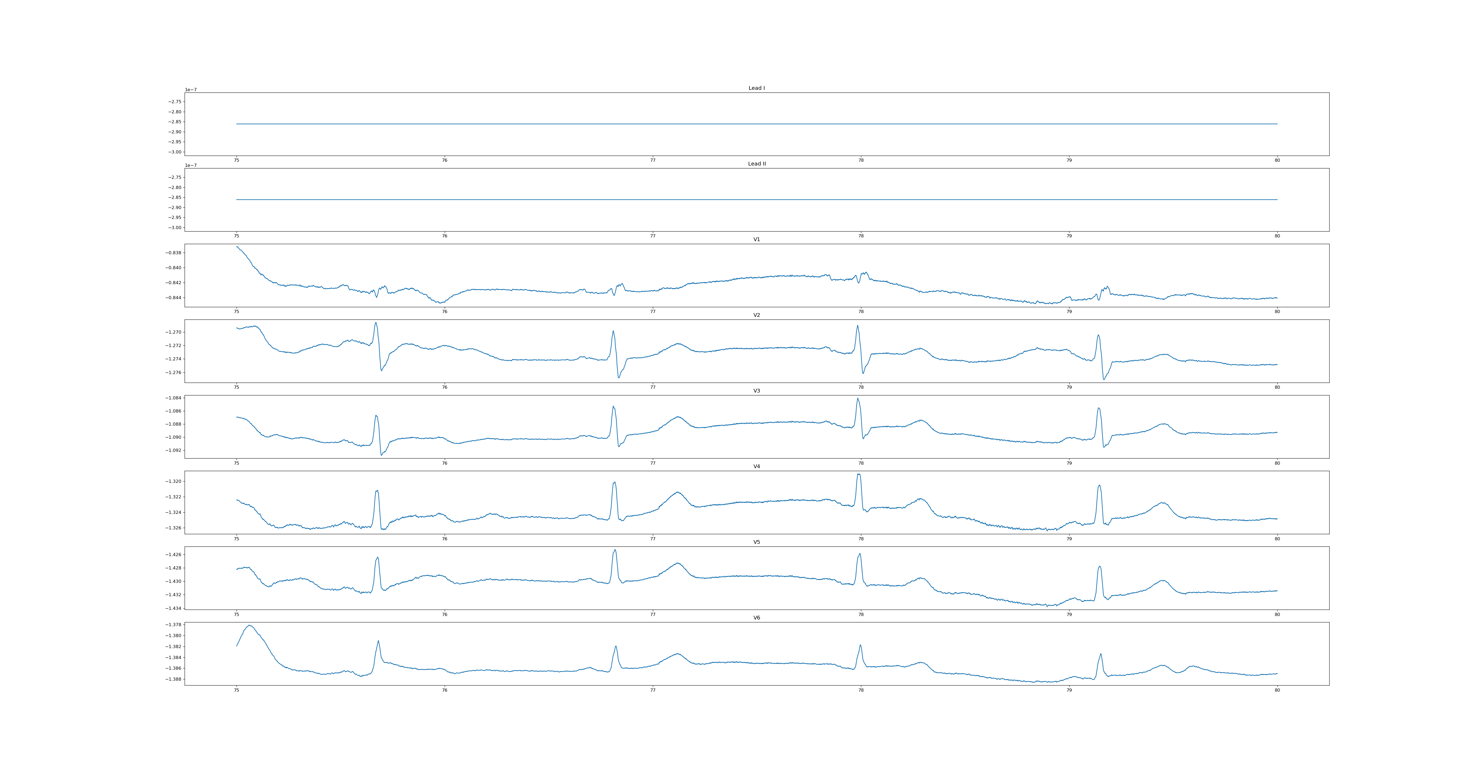This screenshot has height=770, width=1477.
Task: Click the −1.084 y-axis label on V3
Action: tap(174, 398)
